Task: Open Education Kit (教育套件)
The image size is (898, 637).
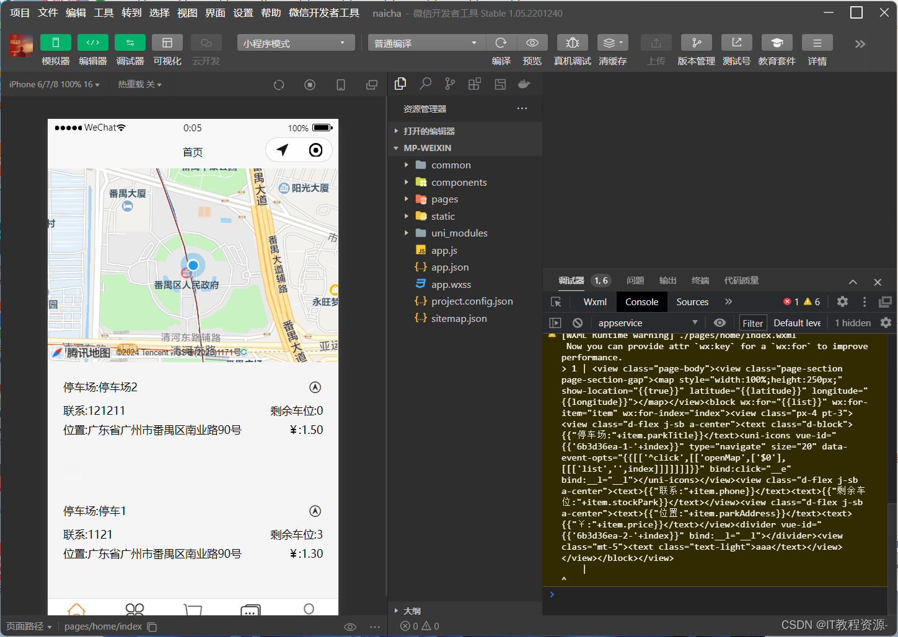Action: 777,43
